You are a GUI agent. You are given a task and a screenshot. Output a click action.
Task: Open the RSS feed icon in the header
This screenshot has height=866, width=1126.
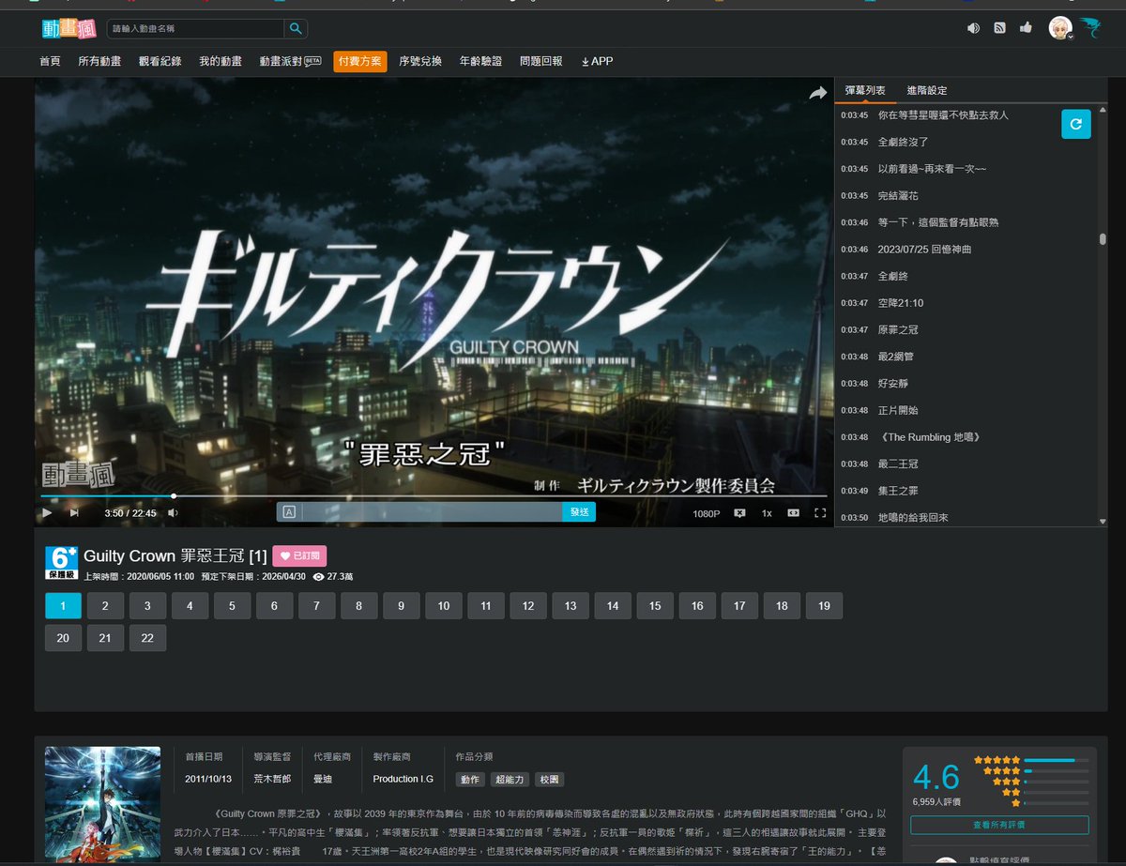coord(1000,28)
